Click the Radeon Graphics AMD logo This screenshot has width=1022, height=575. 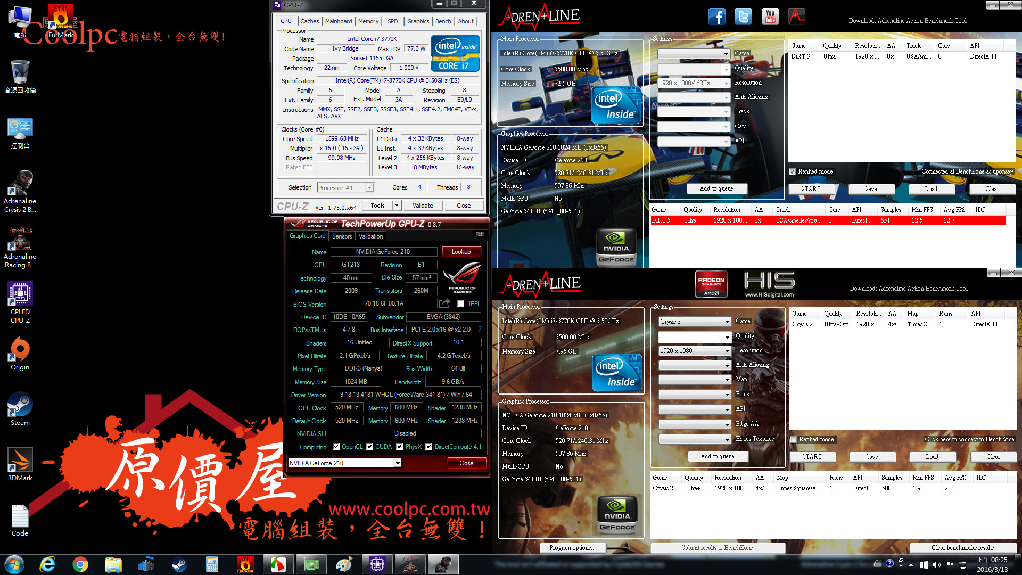coord(711,284)
